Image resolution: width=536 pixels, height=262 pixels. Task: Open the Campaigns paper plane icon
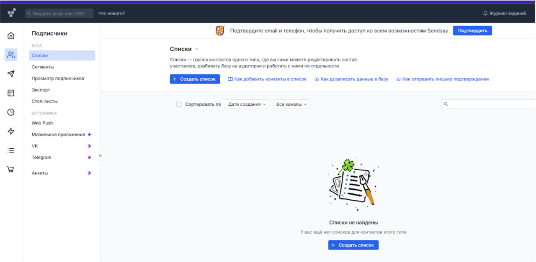point(11,74)
